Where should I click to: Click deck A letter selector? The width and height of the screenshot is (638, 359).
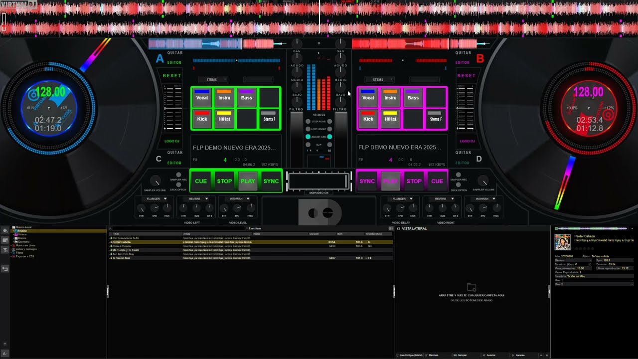coord(159,59)
